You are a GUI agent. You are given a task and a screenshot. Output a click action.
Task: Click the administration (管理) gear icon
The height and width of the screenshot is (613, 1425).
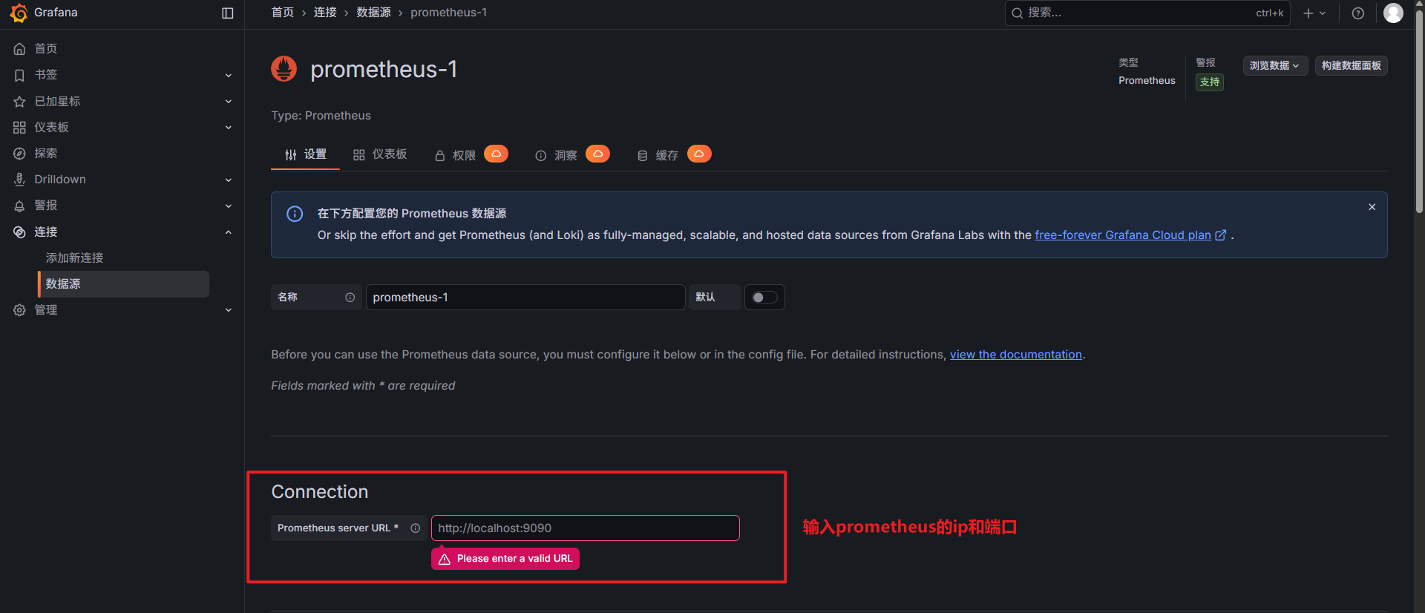point(19,310)
